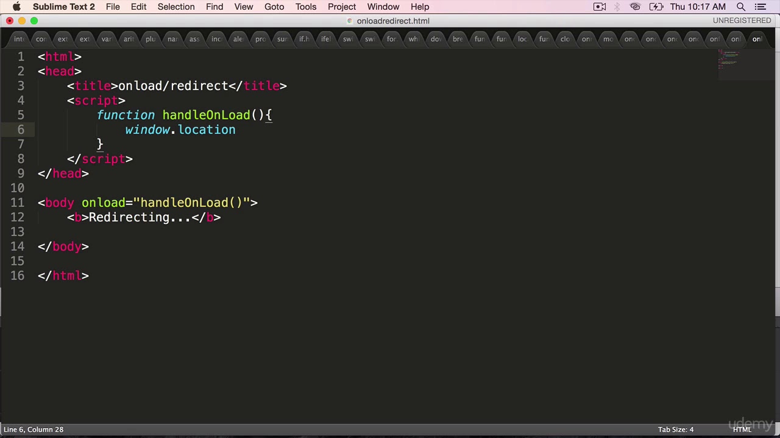The image size is (780, 438).
Task: Open the HTML syntax selector in status bar
Action: [742, 429]
